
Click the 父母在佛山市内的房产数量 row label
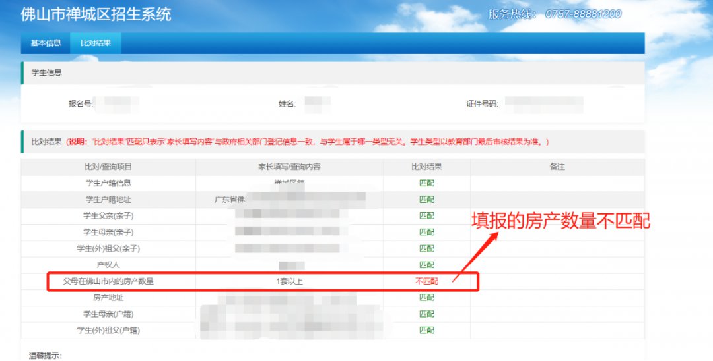pyautogui.click(x=108, y=281)
